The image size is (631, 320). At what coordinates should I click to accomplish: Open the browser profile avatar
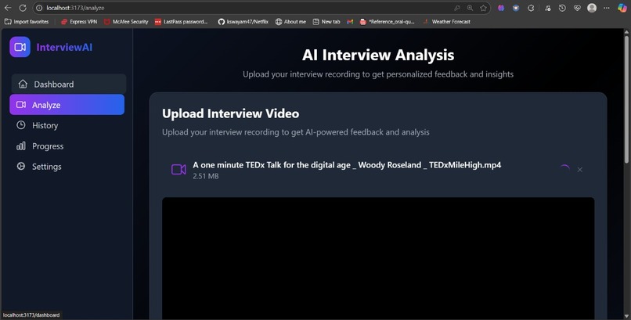[592, 8]
